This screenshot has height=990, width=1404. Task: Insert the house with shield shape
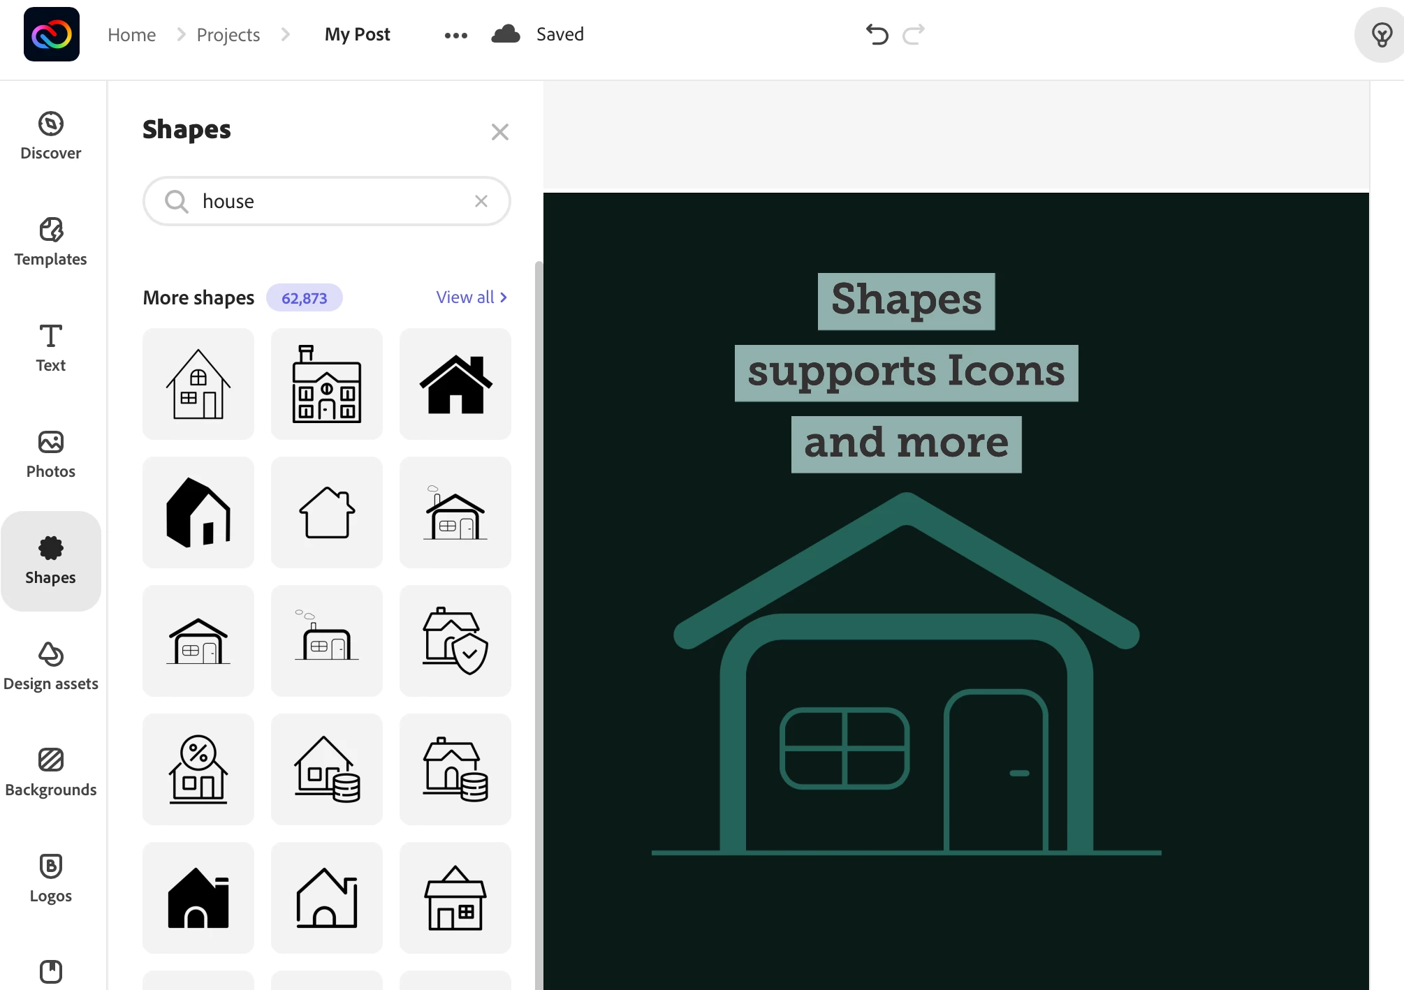point(455,641)
